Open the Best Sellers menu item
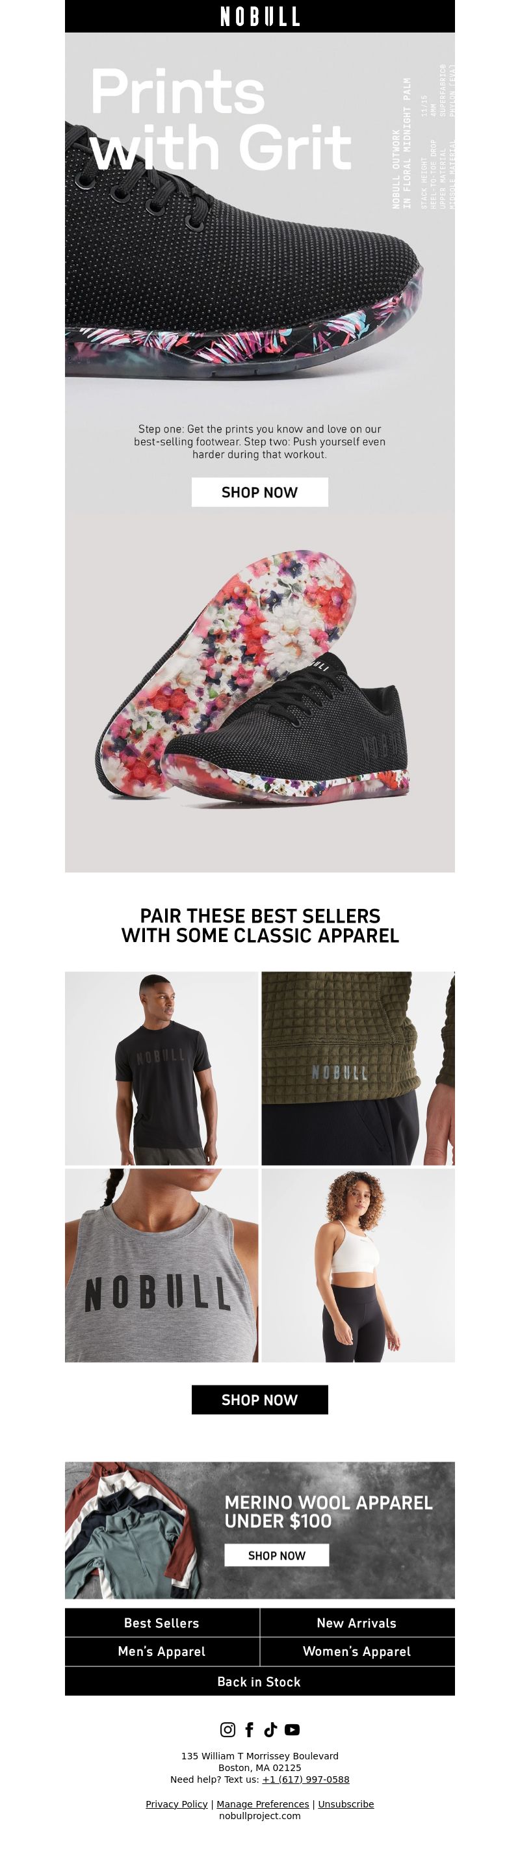This screenshot has width=520, height=1851. (162, 1623)
